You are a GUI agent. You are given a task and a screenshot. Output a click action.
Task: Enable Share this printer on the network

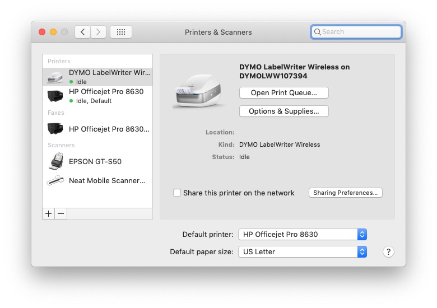pos(177,193)
